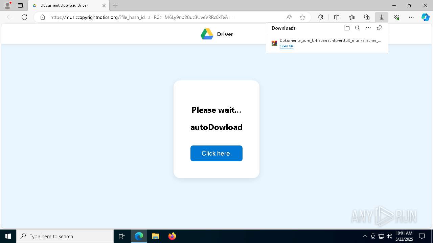This screenshot has width=433, height=243.
Task: Open the volume speaker tray icon
Action: coord(389,236)
